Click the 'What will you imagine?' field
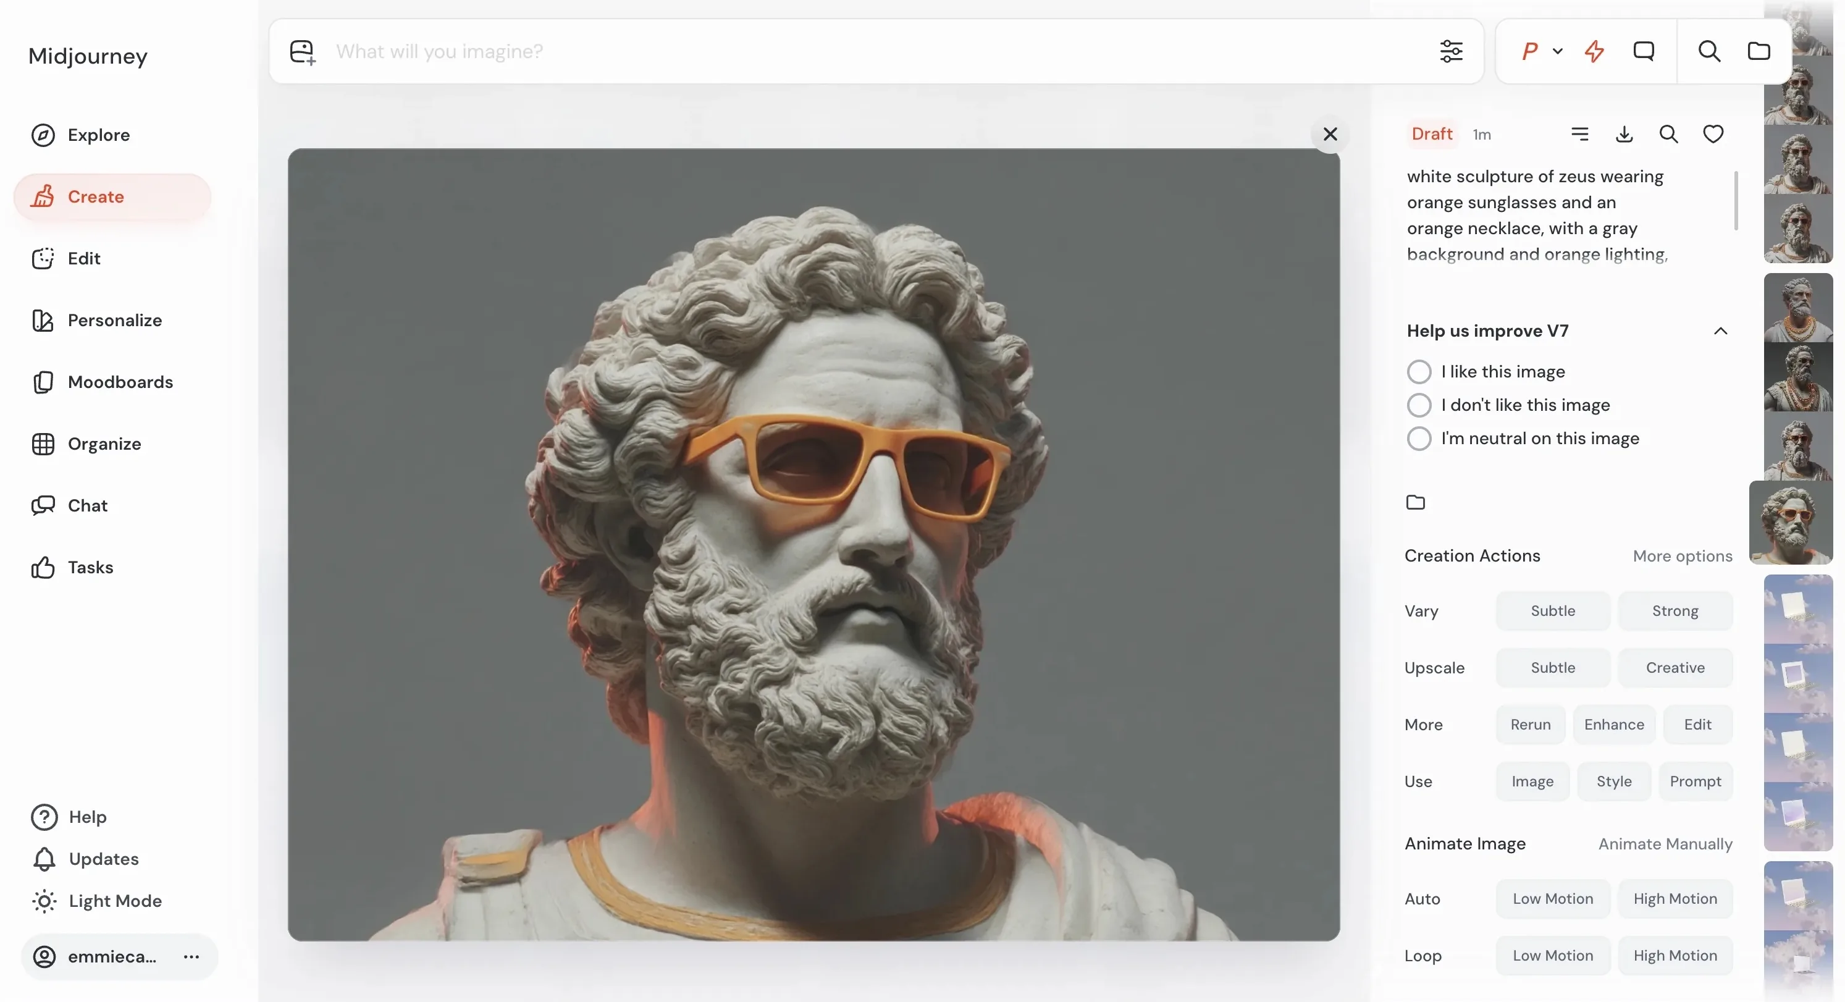 coord(859,51)
